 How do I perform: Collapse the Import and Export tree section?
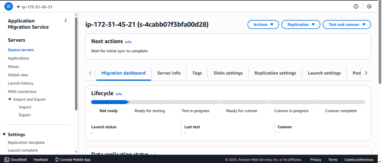point(10,100)
